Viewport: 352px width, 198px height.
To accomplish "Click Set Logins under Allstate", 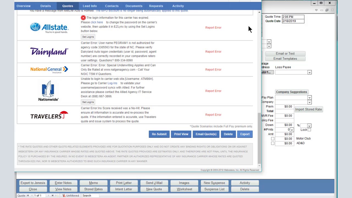I will pos(88,37).
